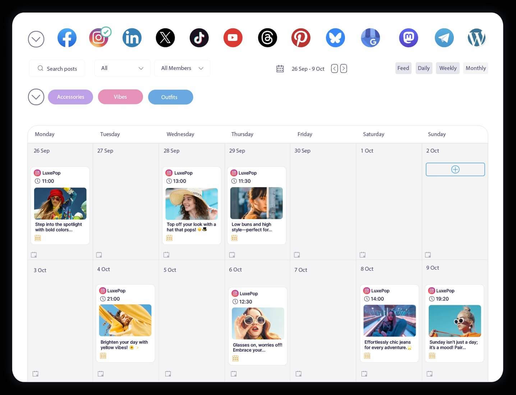The image size is (516, 395).
Task: Select the Threads channel icon
Action: pyautogui.click(x=267, y=38)
